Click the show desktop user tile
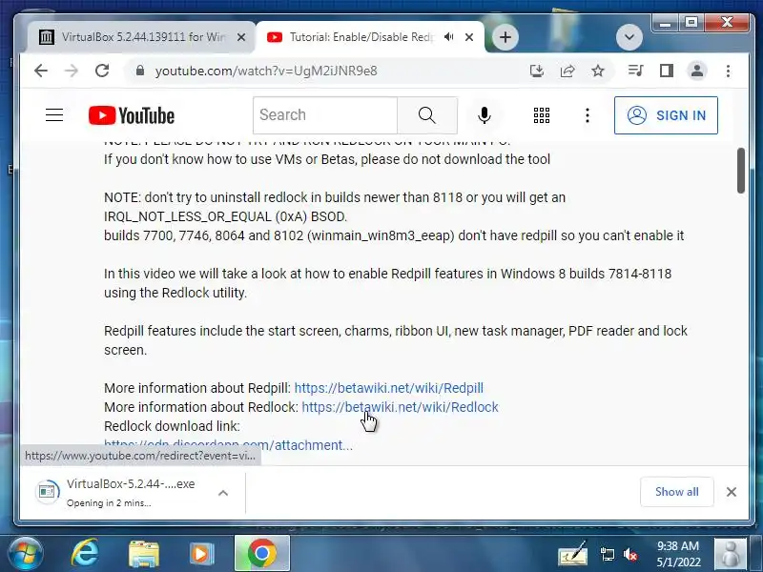The image size is (763, 572). tap(731, 554)
